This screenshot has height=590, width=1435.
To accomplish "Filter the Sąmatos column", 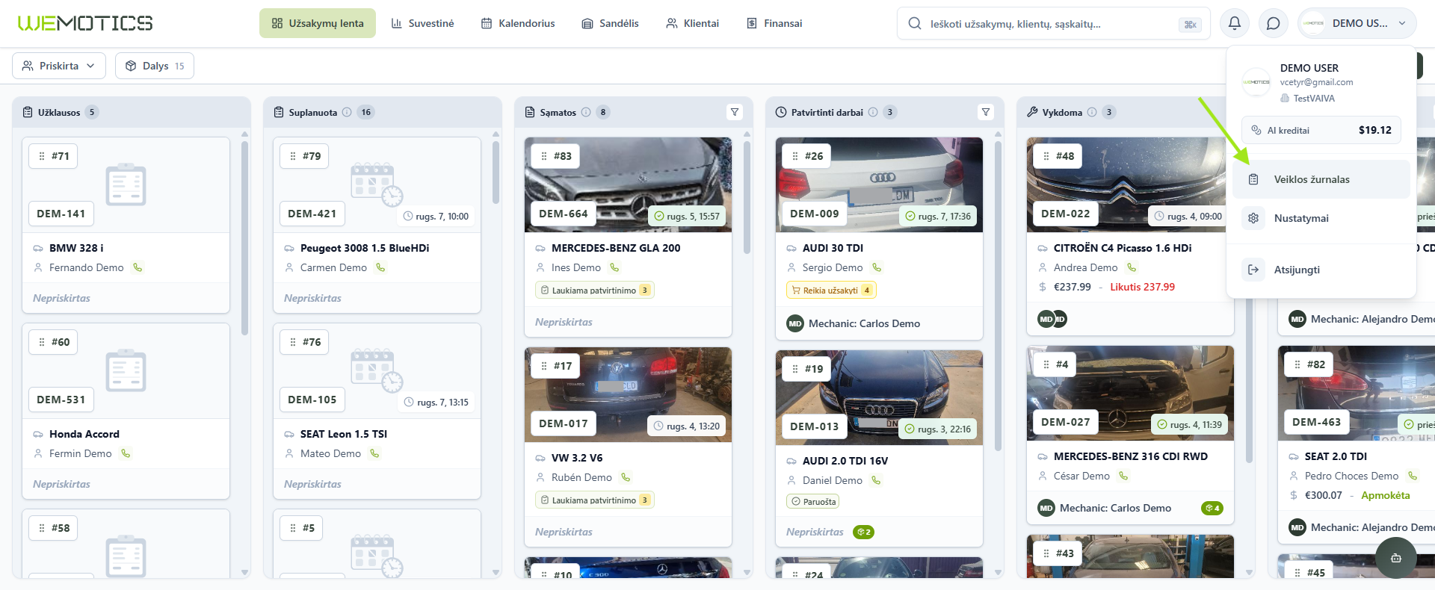I will 735,112.
